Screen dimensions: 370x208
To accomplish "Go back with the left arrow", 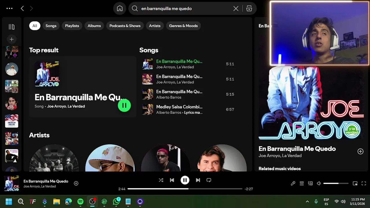I will coord(22,9).
